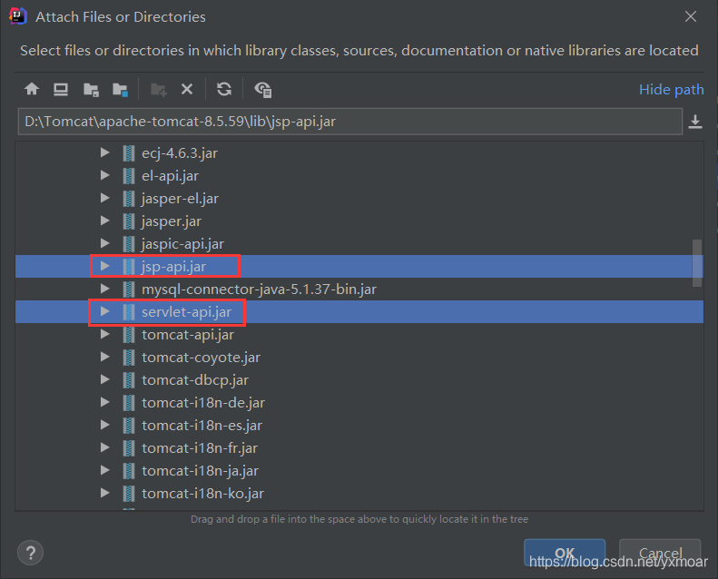
Task: Go to the Home directory
Action: coord(32,89)
